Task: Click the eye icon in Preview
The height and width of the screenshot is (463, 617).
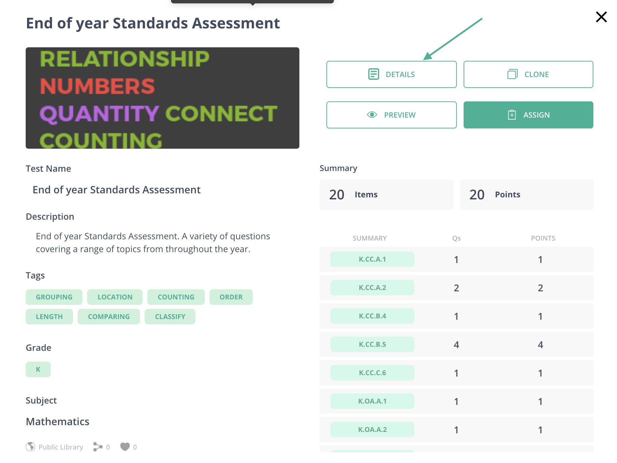Action: [372, 115]
